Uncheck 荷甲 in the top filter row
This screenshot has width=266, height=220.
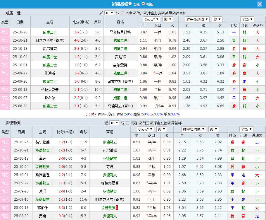[163, 13]
